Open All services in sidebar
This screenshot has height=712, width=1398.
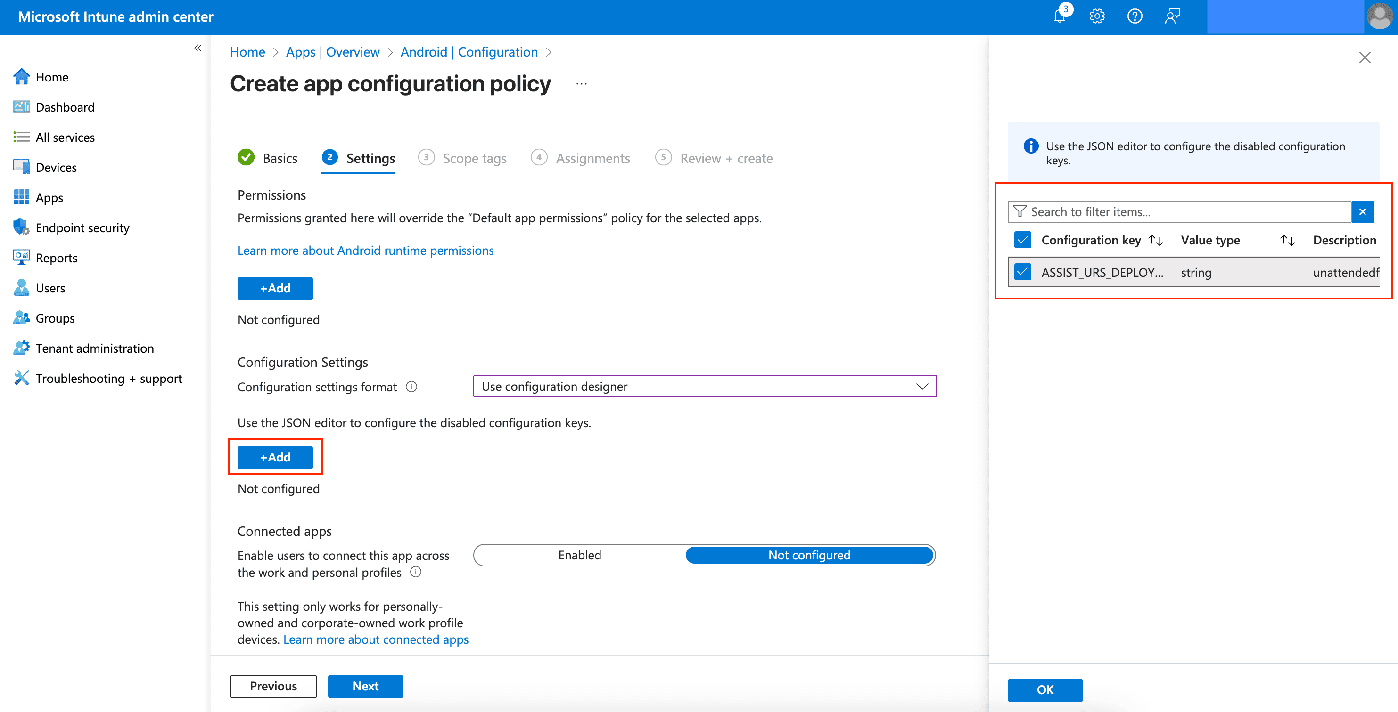[x=65, y=137]
